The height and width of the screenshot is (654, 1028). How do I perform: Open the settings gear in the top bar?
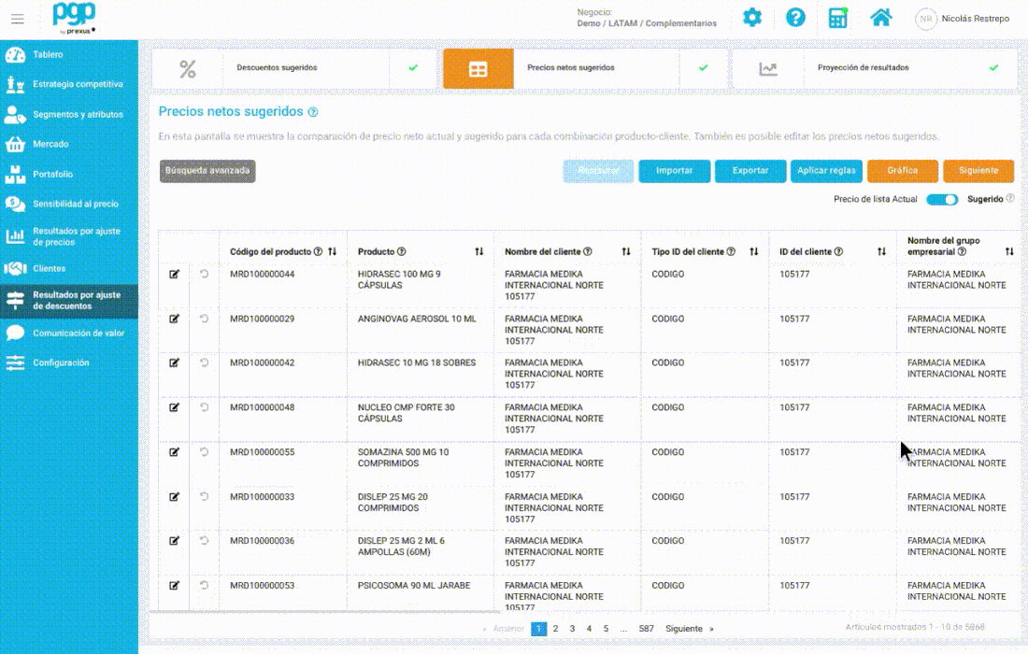click(x=752, y=17)
